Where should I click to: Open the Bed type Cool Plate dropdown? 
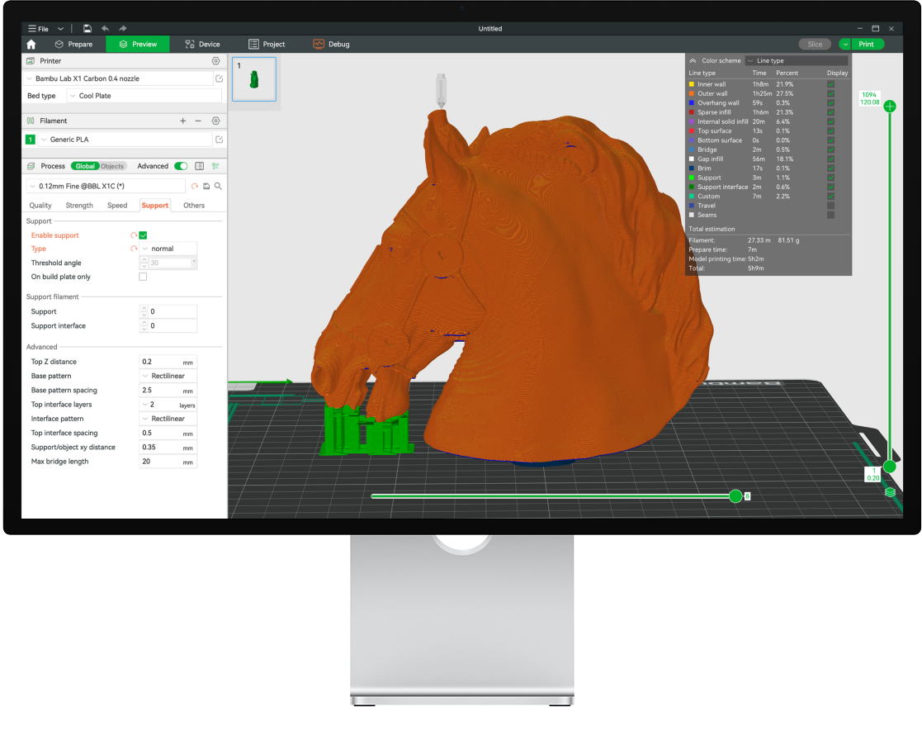coord(144,96)
